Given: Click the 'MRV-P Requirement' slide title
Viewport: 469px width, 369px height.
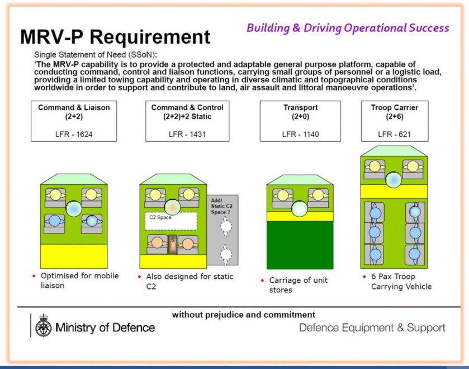Looking at the screenshot, I should (116, 37).
